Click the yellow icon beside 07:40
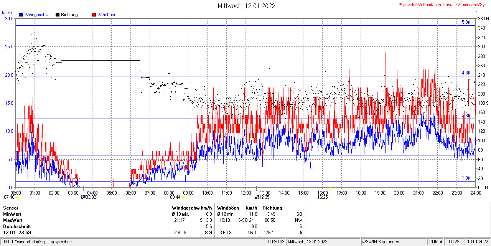Image resolution: width=491 pixels, height=246 pixels. [x=17, y=197]
